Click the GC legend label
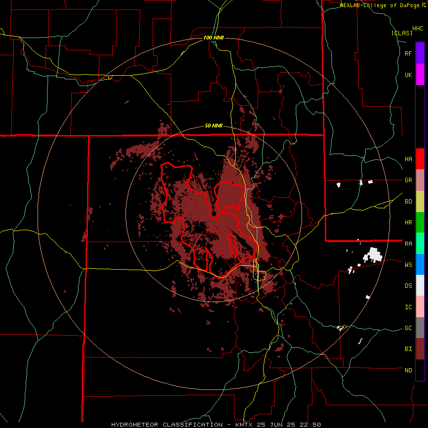Viewport: 428px width, 428px height. (408, 328)
